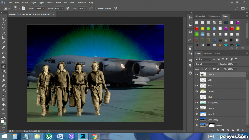The height and width of the screenshot is (140, 249).
Task: Select the Custom Shape tool
Action: [3, 100]
